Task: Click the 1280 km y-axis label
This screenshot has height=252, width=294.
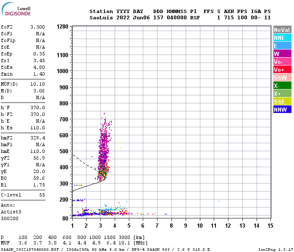Action: pos(63,26)
